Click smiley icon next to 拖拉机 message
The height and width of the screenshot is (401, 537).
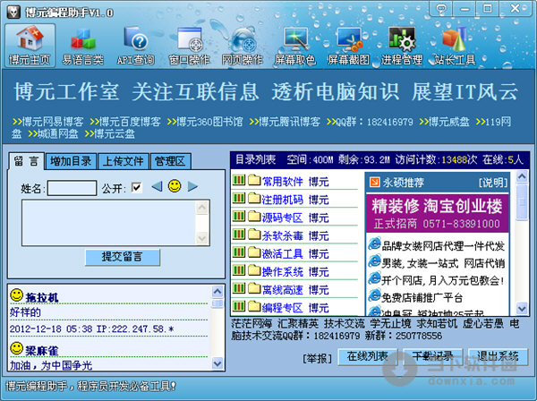coord(16,294)
